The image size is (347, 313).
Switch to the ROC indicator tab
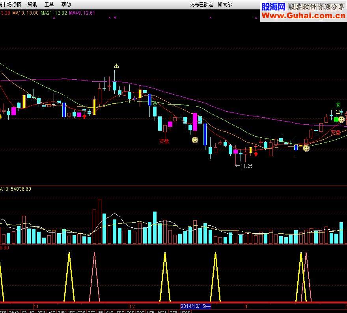140,312
